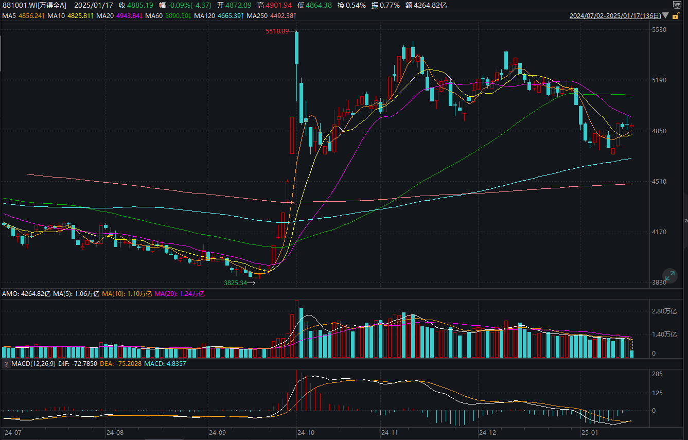Click the 额 4264.82亿 turnover amount
The width and height of the screenshot is (688, 440).
(426, 5)
